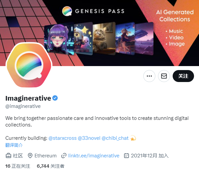199x171 pixels.
Task: Click the @imaginerative handle text
Action: 23,106
